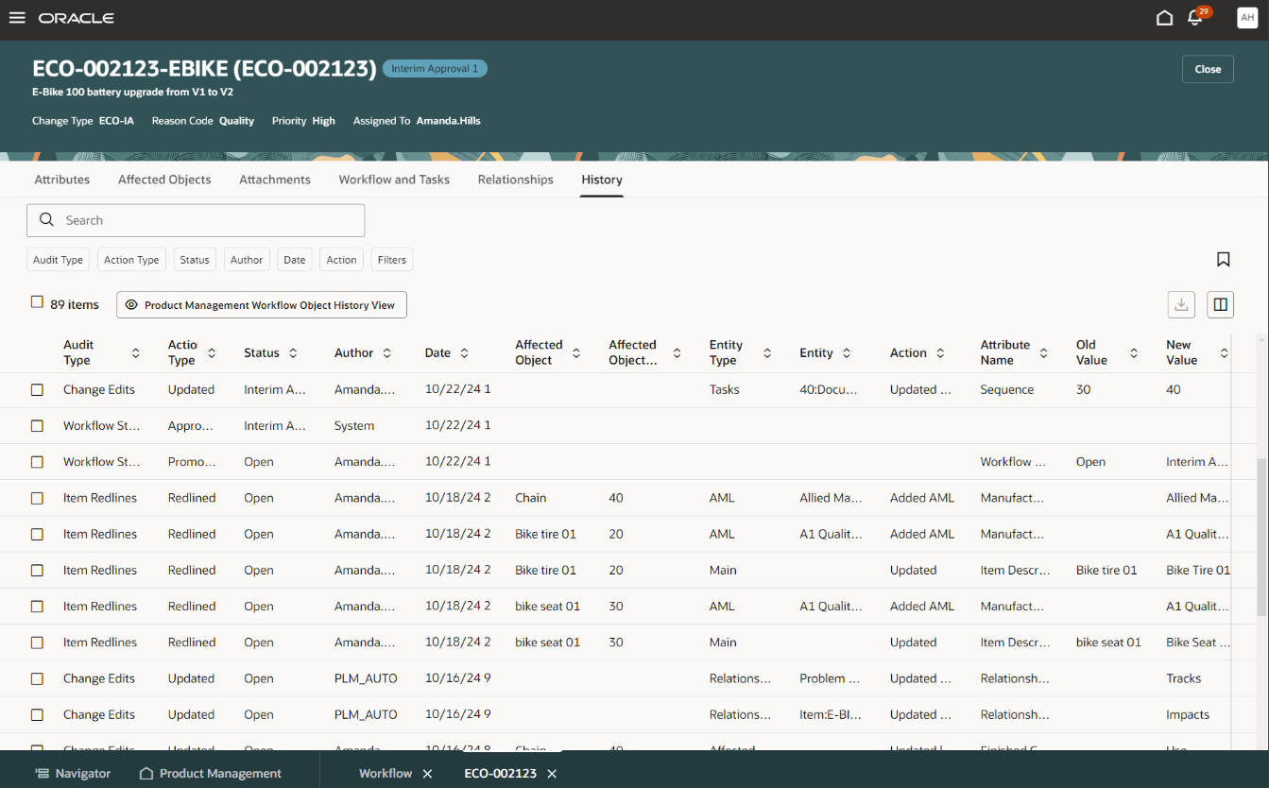Open the Action Type filter
Viewport: 1269px width, 788px height.
pyautogui.click(x=131, y=260)
